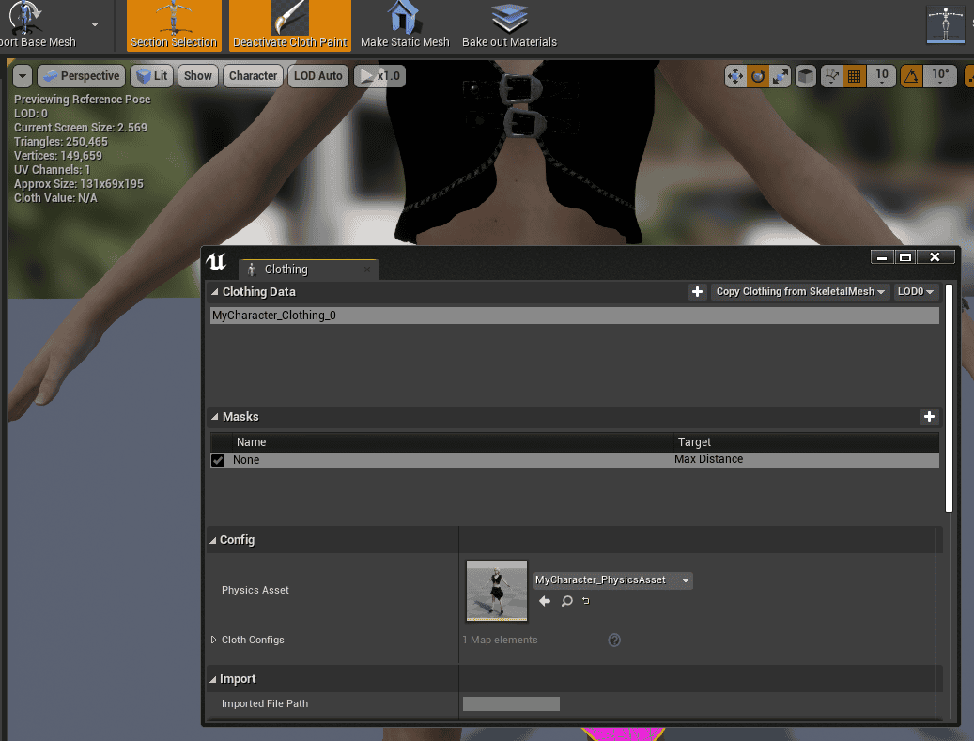Uncheck the None mask entry
This screenshot has height=741, width=974.
(218, 460)
